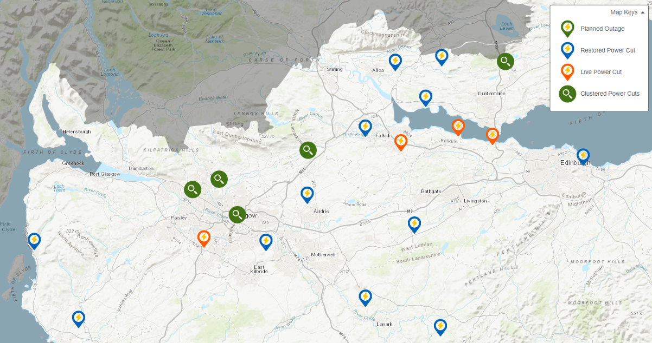Toggle Restored Power Cut legend entry
This screenshot has width=652, height=343.
coord(567,50)
